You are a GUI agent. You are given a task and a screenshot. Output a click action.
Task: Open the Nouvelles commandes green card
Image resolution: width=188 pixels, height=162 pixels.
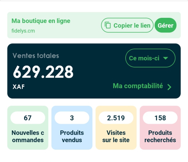[28, 128]
